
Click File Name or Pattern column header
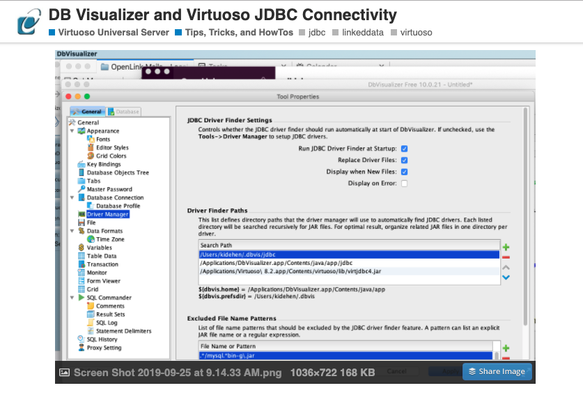click(x=345, y=346)
